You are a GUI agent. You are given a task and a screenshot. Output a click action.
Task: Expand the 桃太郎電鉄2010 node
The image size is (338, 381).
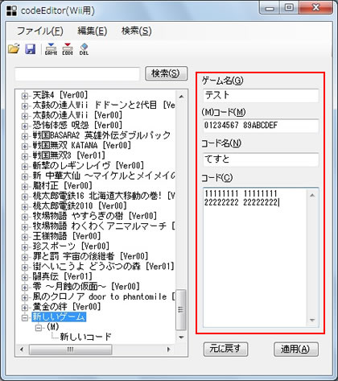point(25,207)
